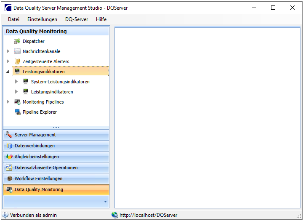303x221 pixels.
Task: Expand the Nachrichtenkanäle node
Action: click(8, 51)
